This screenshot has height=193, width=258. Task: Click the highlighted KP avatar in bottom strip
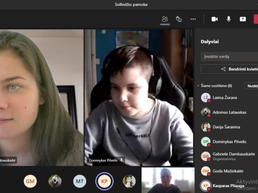click(104, 181)
